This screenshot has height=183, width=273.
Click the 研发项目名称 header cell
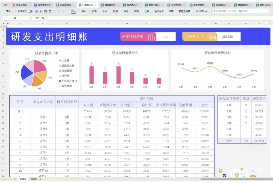(x=43, y=102)
